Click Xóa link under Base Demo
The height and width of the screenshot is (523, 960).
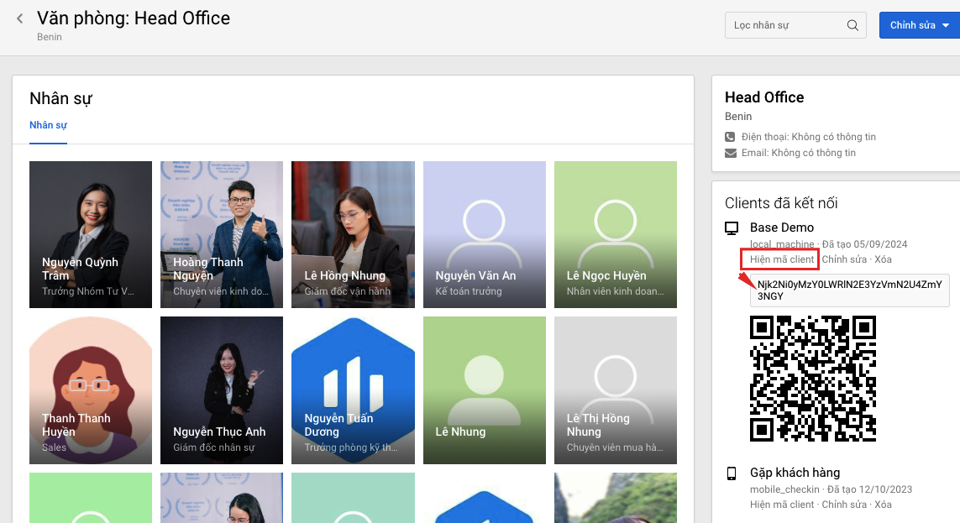883,259
